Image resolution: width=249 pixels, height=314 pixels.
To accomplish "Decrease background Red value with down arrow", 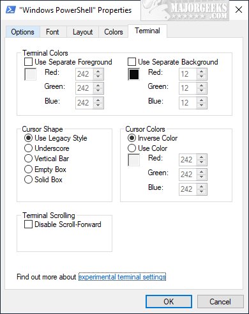I will click(x=202, y=76).
